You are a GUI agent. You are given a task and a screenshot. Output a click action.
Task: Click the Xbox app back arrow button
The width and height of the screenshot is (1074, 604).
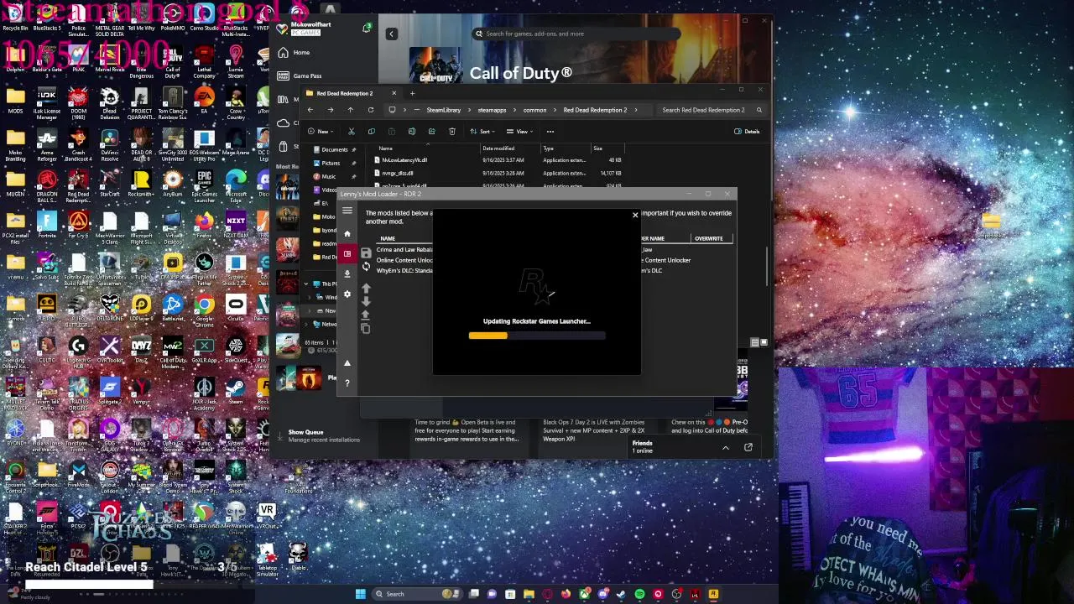392,34
